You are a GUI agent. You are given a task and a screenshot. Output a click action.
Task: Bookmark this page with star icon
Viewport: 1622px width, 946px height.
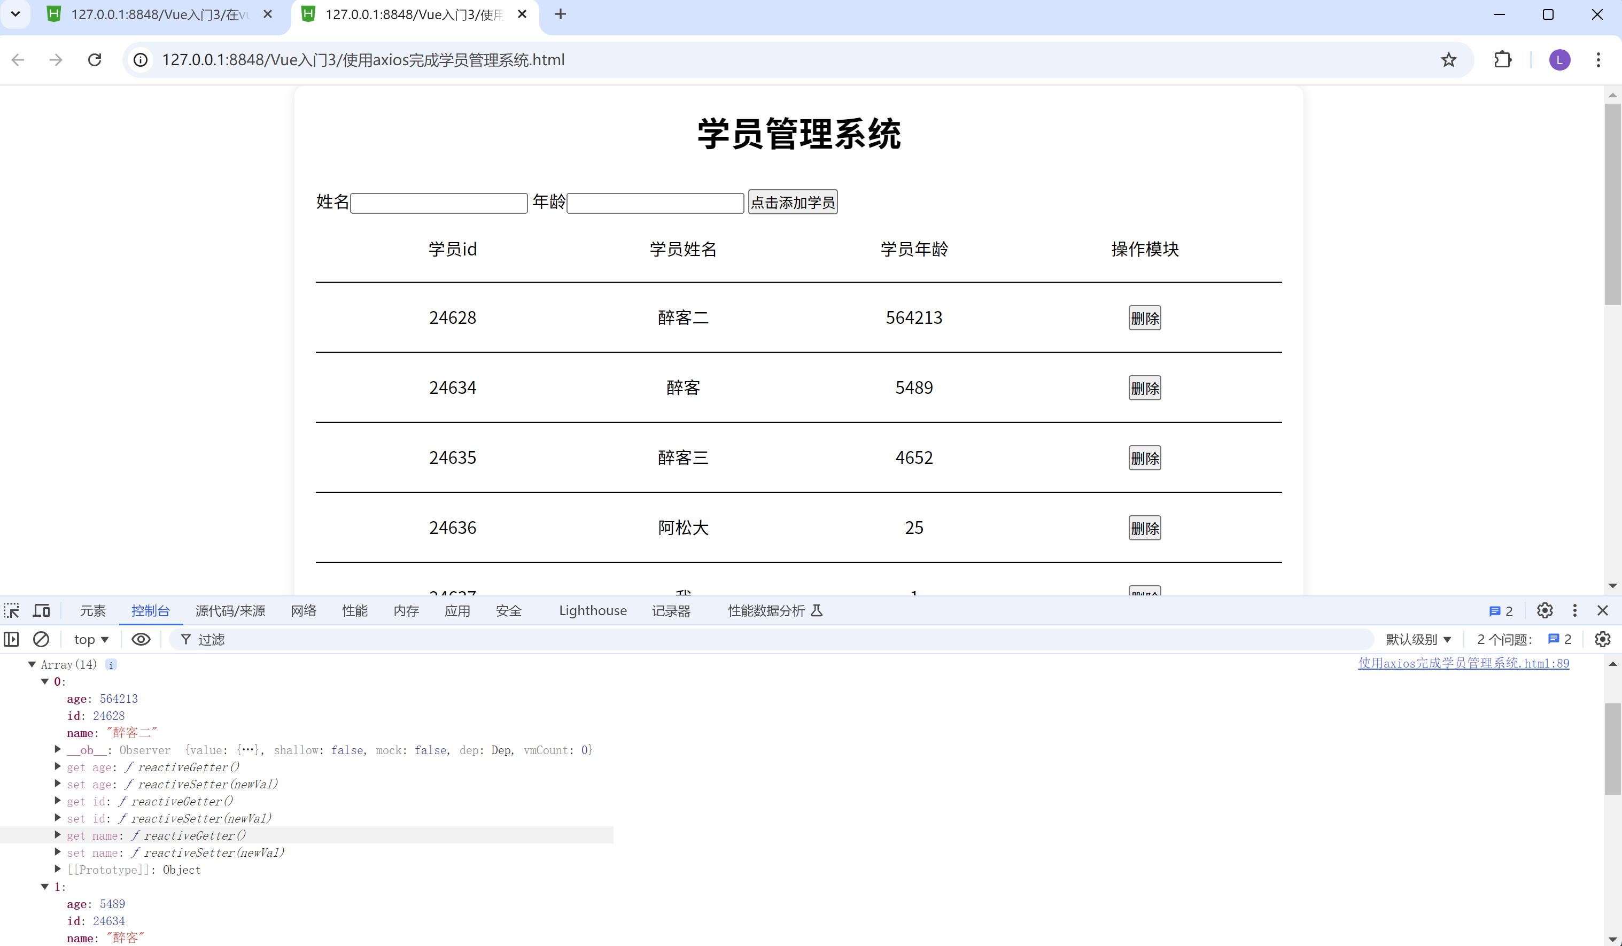coord(1448,60)
